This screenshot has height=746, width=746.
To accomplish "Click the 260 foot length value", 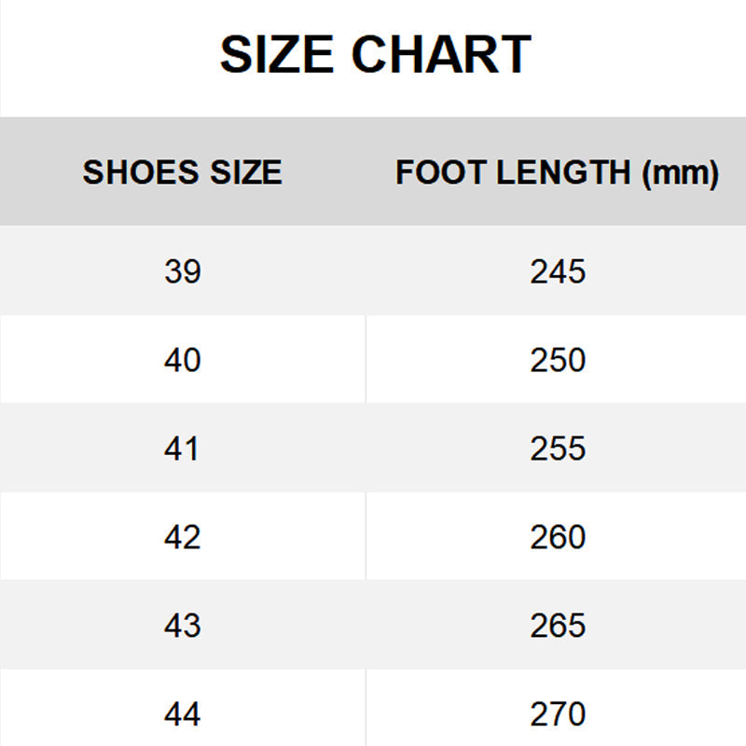I will (x=558, y=537).
